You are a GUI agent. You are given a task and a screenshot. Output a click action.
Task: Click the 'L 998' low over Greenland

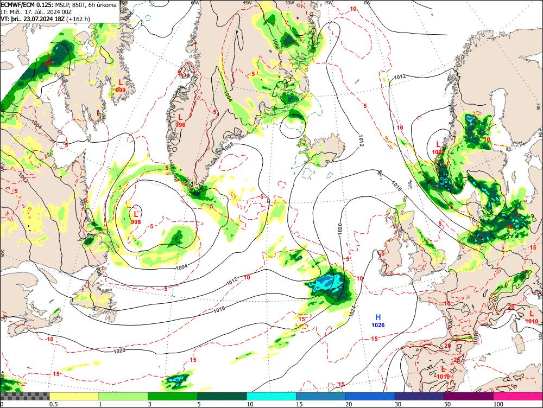pos(180,121)
